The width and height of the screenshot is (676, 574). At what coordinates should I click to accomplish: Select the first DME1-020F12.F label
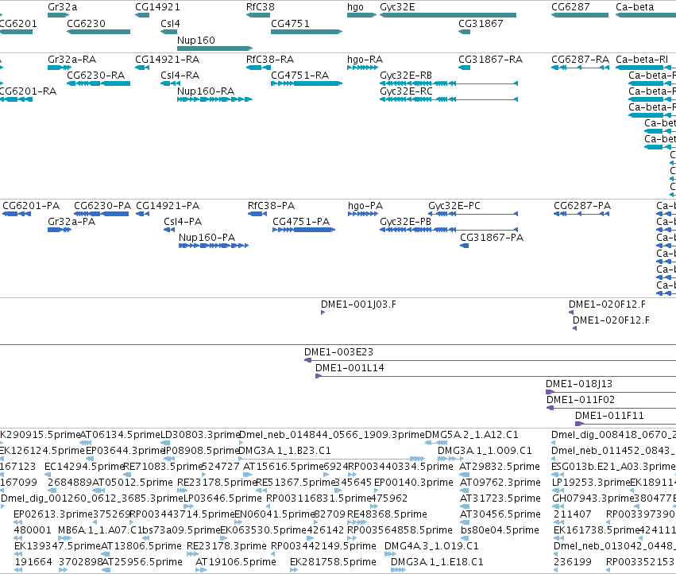[x=607, y=304]
